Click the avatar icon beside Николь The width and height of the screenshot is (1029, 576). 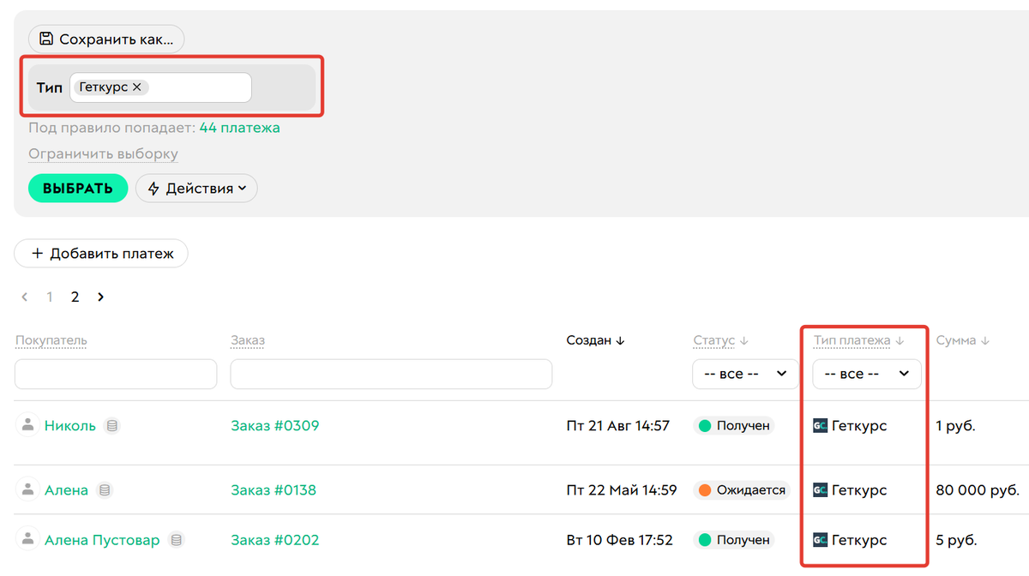click(28, 424)
